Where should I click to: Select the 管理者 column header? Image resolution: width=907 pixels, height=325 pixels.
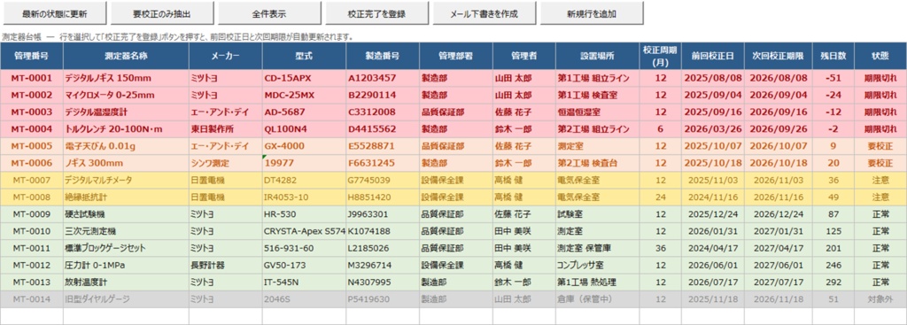click(x=524, y=56)
